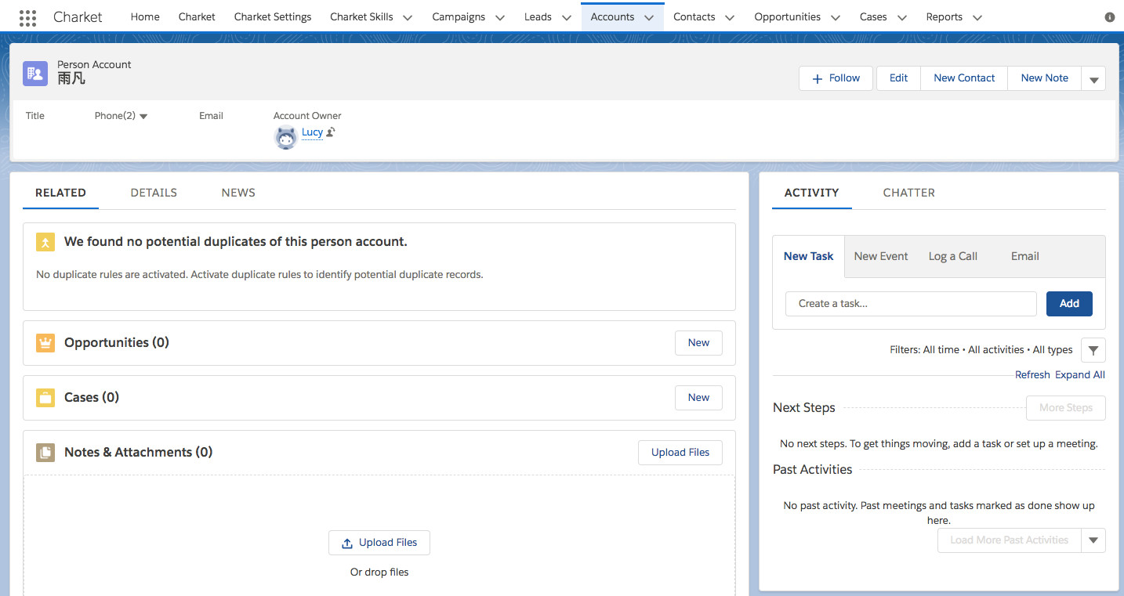
Task: Switch to the Chatter tab
Action: point(908,193)
